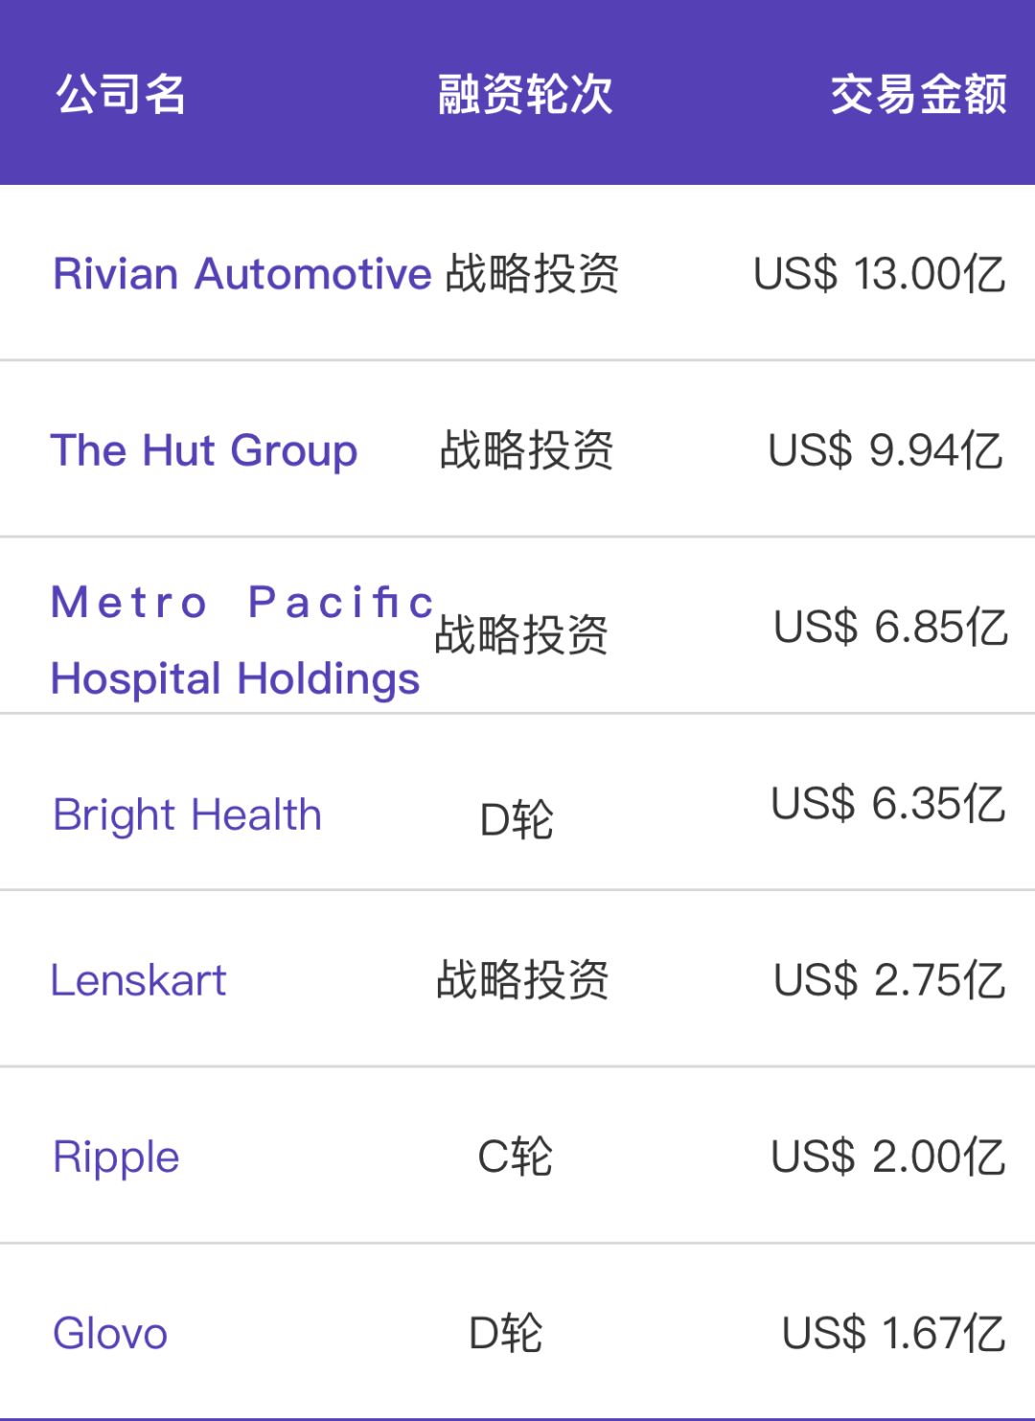The height and width of the screenshot is (1421, 1035).
Task: Click the D轮 round for Bright Health
Action: pos(517,820)
